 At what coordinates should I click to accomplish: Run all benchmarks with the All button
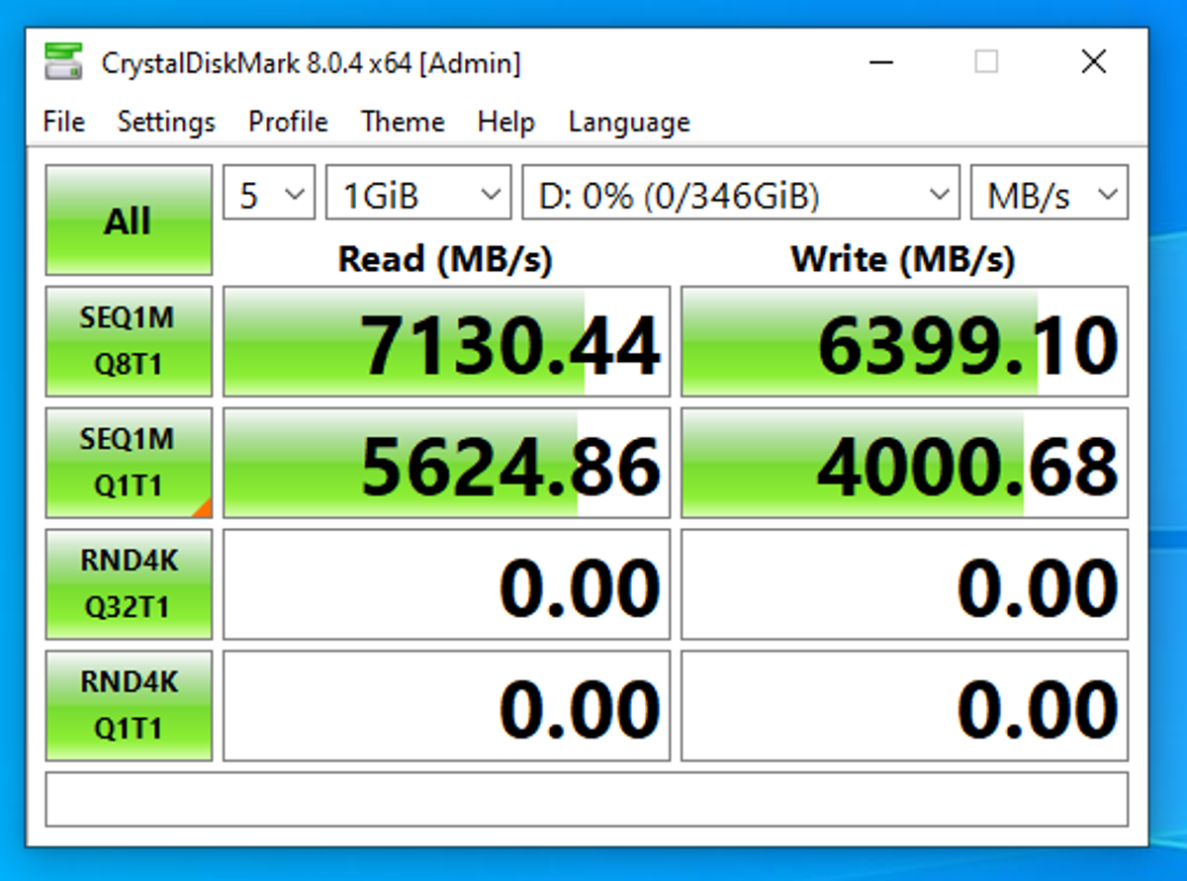click(x=129, y=220)
